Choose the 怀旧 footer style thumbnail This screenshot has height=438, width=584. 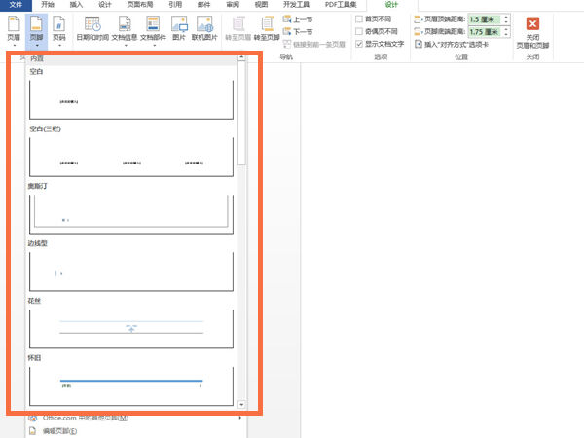131,385
